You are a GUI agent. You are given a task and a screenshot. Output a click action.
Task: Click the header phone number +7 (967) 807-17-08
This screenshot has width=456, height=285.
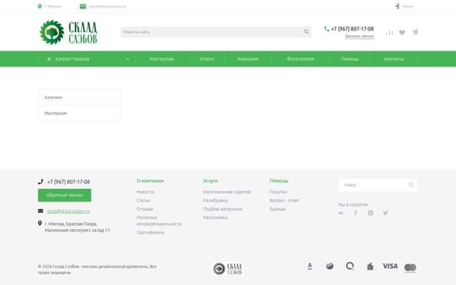point(352,28)
